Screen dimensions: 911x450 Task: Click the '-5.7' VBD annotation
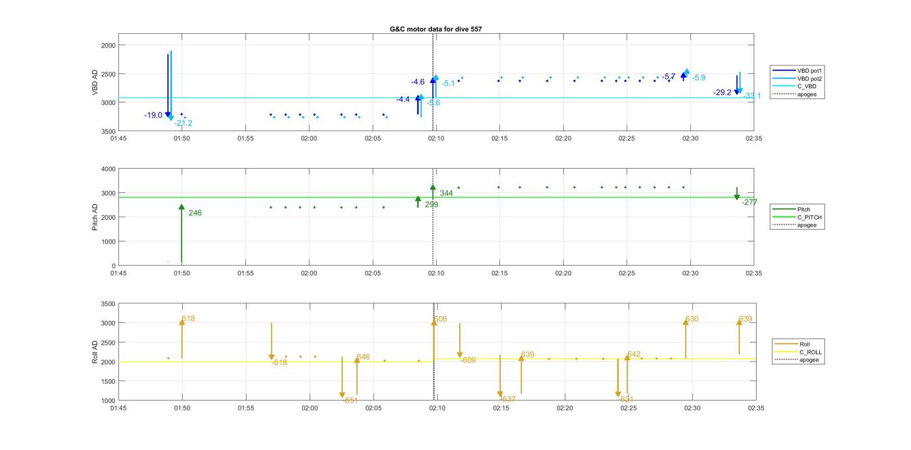click(x=668, y=77)
